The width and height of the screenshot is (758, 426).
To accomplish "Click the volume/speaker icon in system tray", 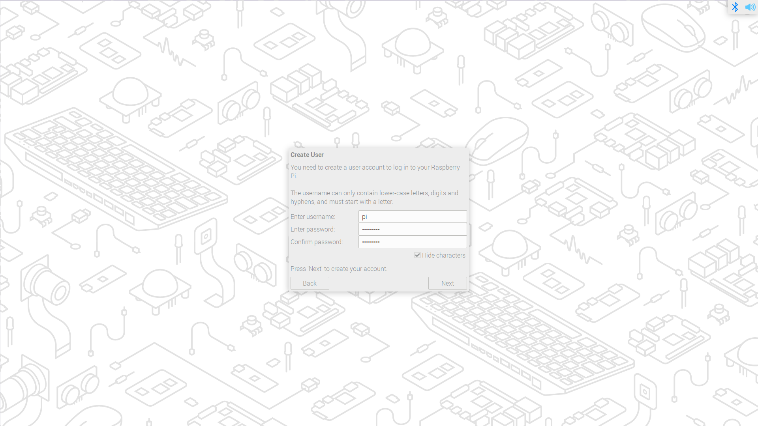I will click(x=750, y=7).
